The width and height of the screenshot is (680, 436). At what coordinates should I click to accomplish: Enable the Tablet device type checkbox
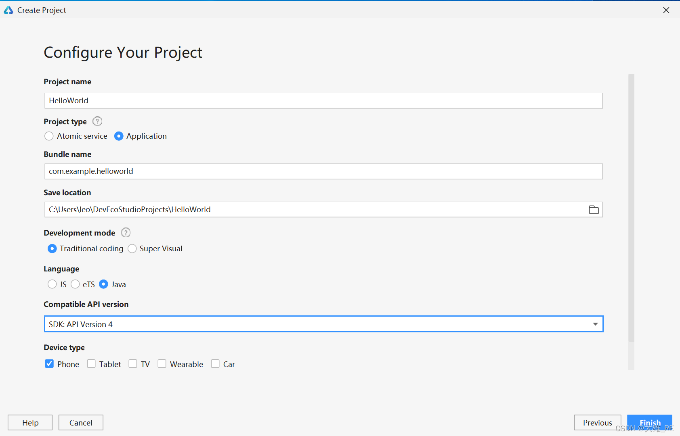(91, 364)
